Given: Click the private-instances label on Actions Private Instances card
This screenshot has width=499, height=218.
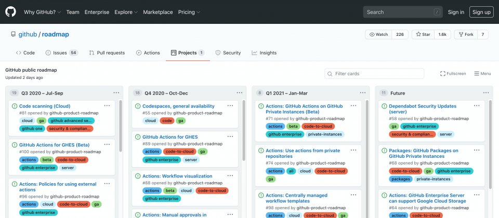Looking at the screenshot, I should (324, 134).
